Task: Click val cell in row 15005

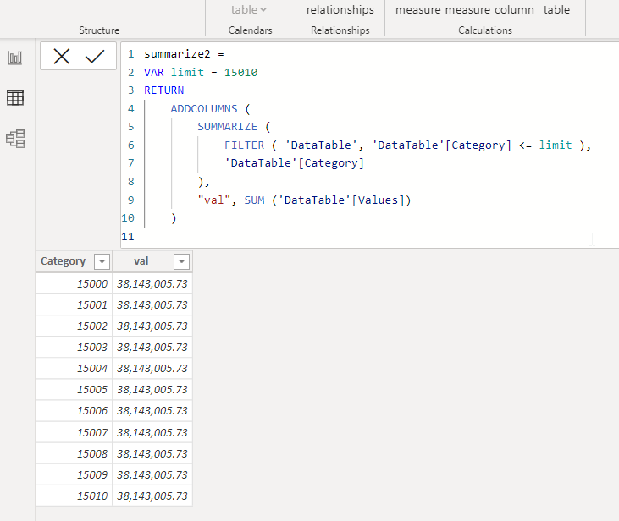Action: tap(152, 390)
